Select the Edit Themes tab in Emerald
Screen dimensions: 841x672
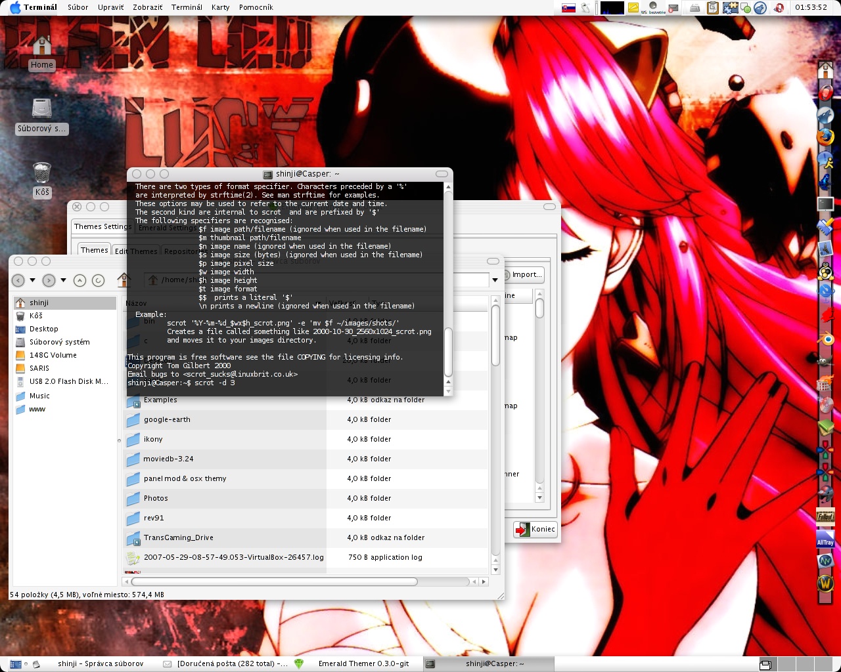click(136, 251)
